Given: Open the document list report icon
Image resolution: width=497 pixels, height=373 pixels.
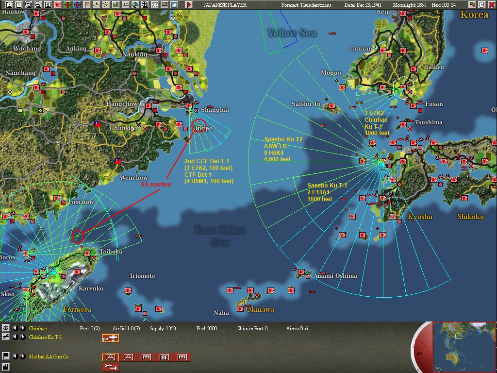Looking at the screenshot, I should click(19, 4).
